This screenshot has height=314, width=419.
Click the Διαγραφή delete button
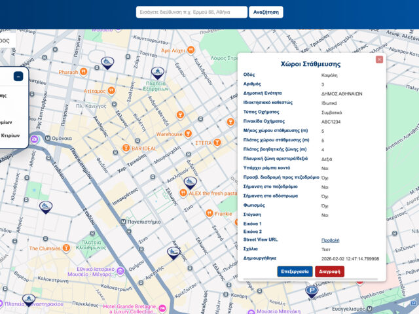point(329,271)
